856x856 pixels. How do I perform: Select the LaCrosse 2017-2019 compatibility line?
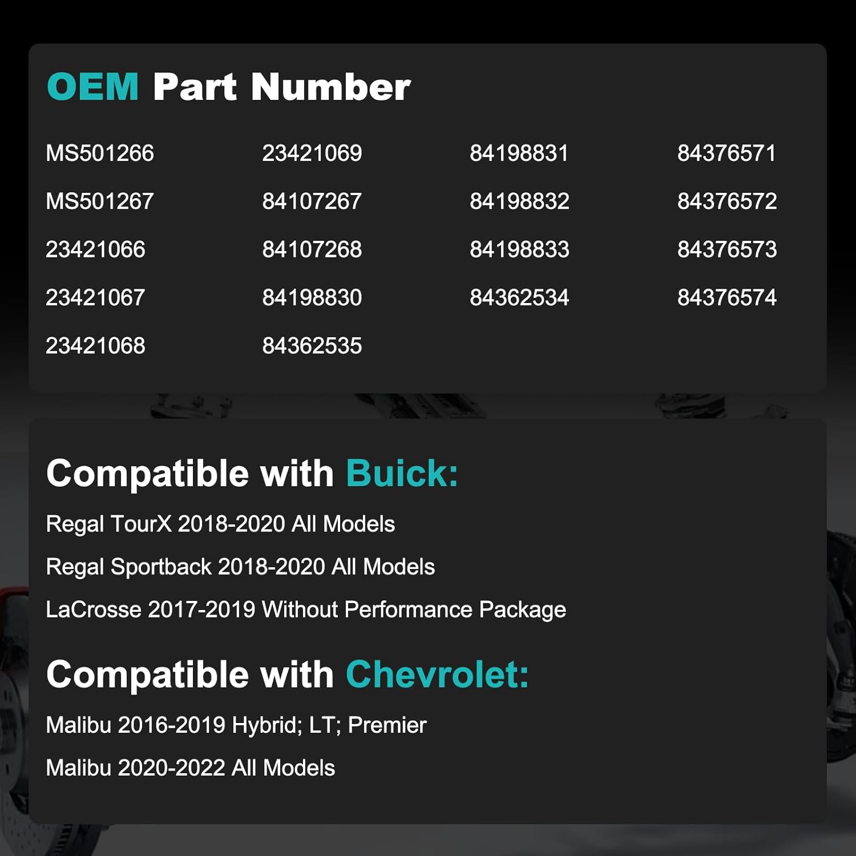coord(306,609)
